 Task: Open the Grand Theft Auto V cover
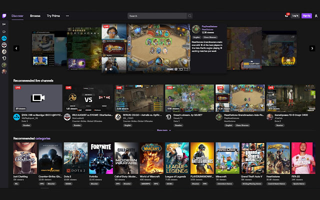[x=253, y=158]
